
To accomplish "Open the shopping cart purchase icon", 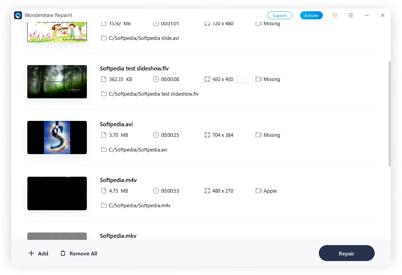I will click(x=334, y=15).
